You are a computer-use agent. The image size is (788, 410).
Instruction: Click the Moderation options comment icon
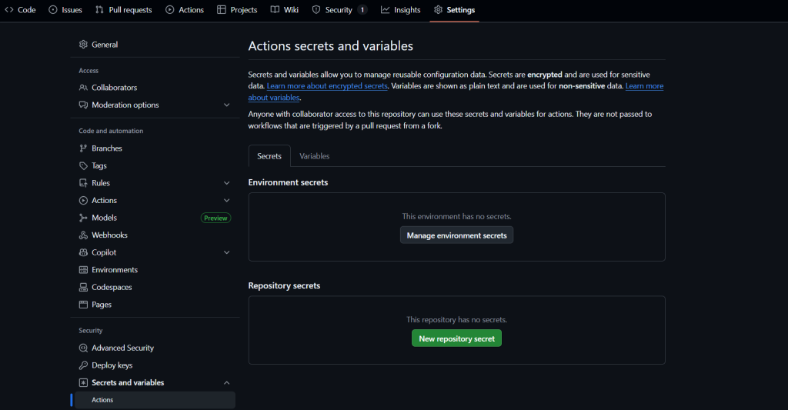pos(83,105)
